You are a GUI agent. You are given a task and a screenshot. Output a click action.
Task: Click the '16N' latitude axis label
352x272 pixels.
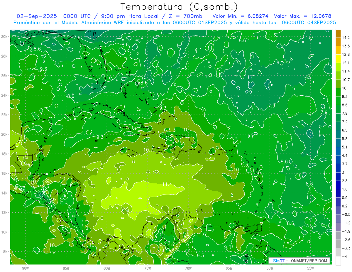5,173
